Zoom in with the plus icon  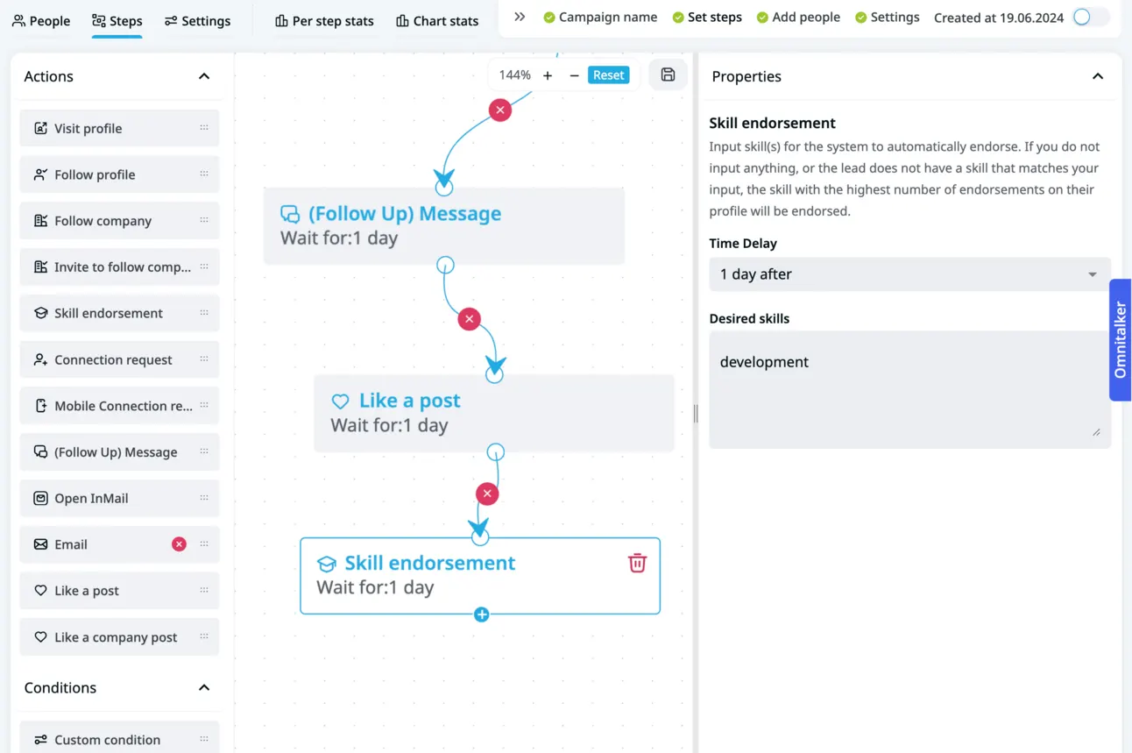(548, 75)
